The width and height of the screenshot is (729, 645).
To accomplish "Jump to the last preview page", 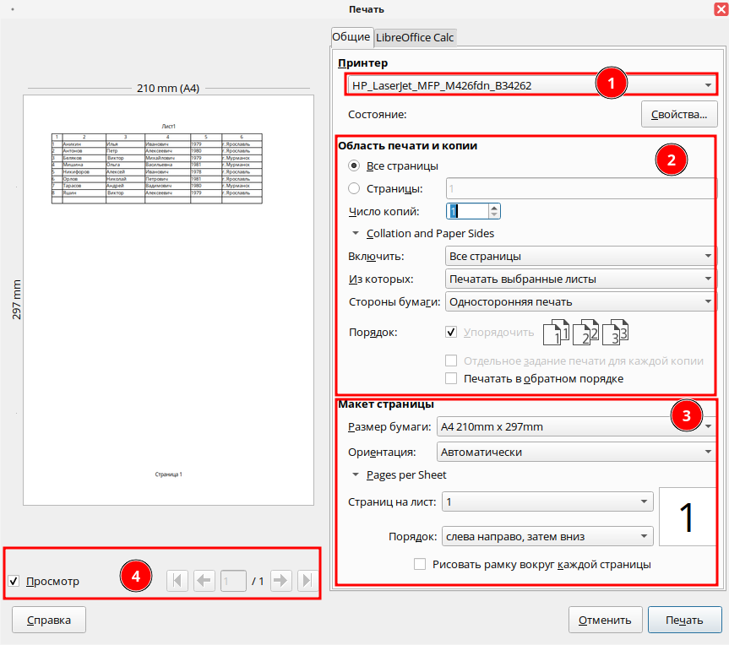I will tap(307, 581).
